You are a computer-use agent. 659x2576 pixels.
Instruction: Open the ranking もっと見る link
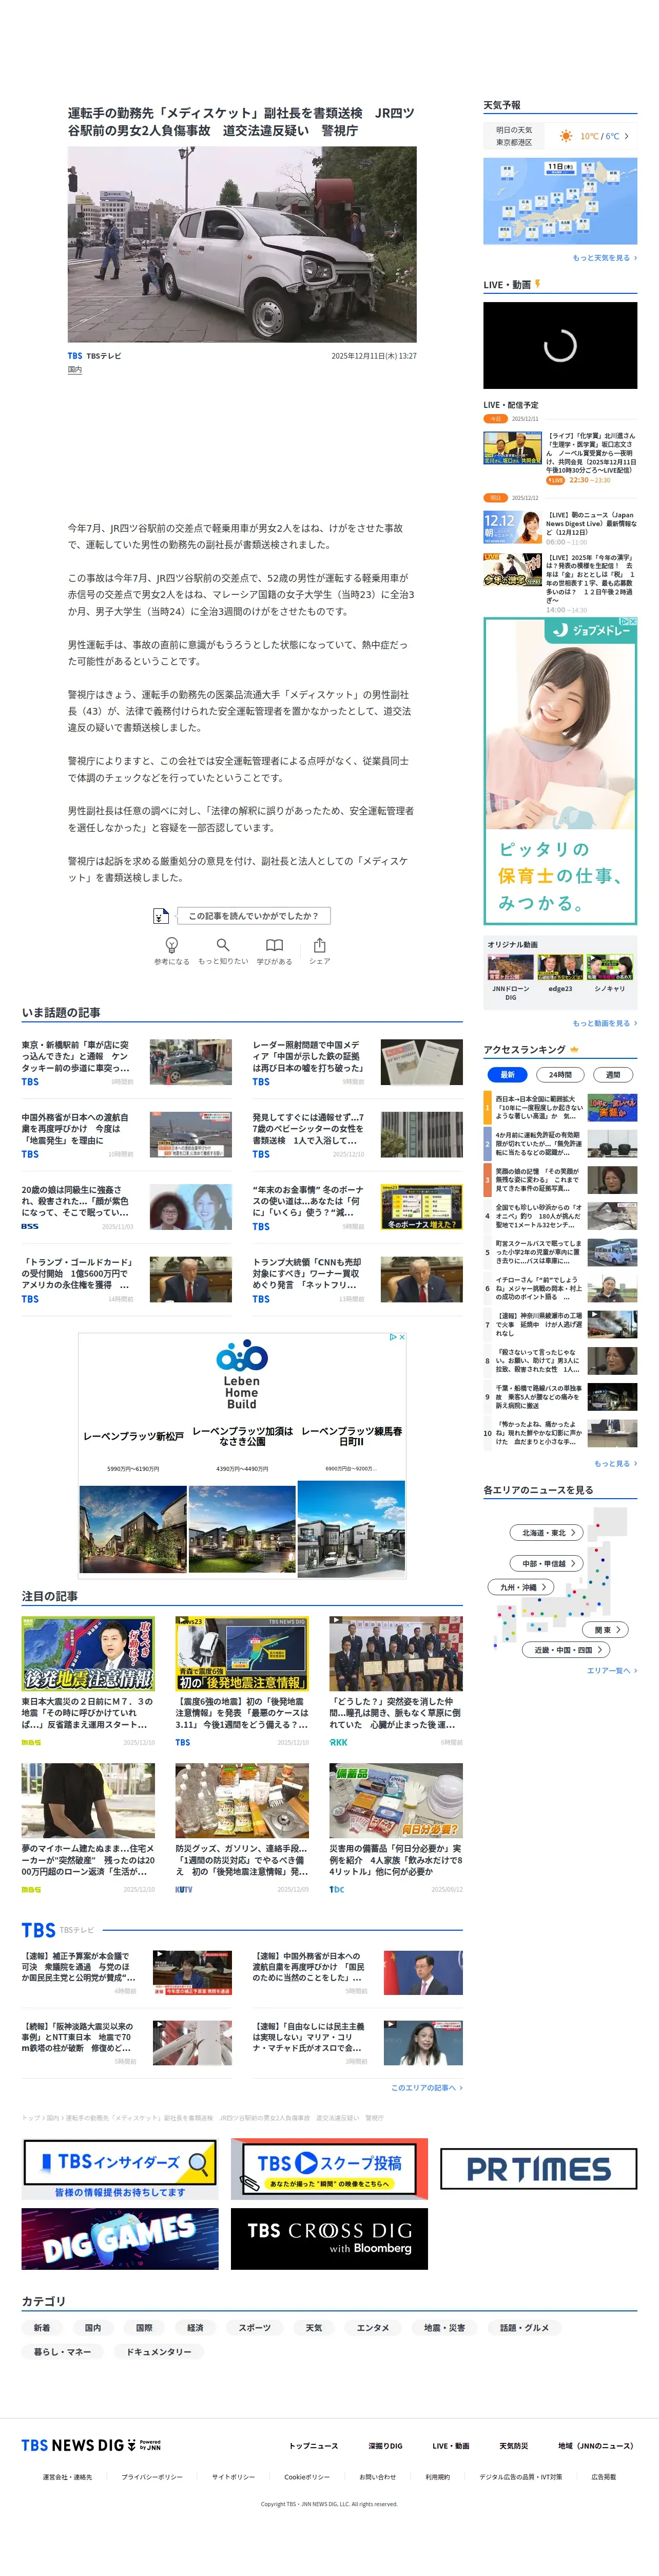pyautogui.click(x=615, y=1463)
